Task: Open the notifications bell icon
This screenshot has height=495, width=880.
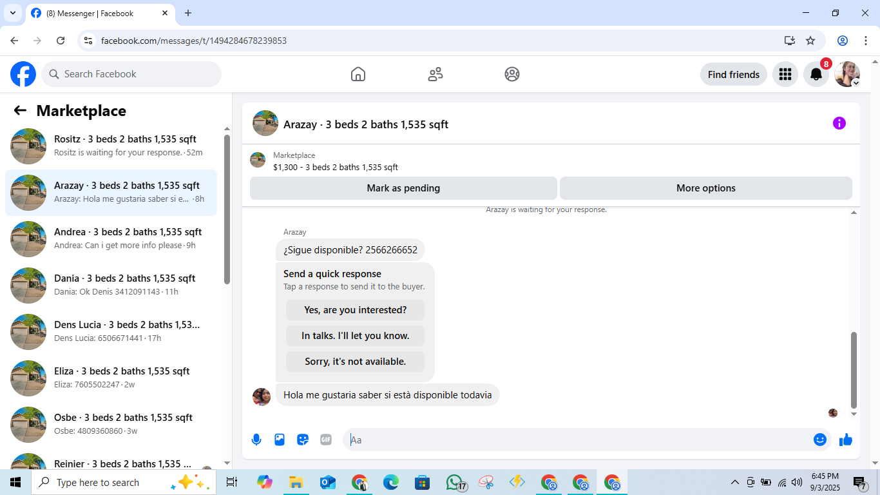Action: (x=816, y=74)
